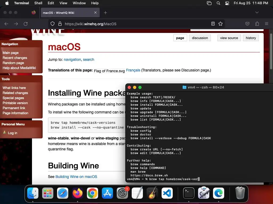Image resolution: width=273 pixels, height=204 pixels.
Task: Open TextEdit from the dock
Action: coord(137,193)
